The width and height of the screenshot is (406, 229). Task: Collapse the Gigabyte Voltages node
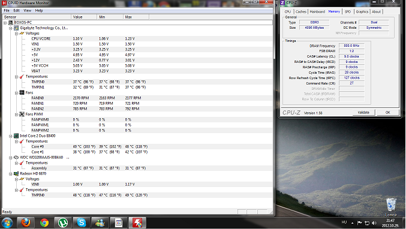click(16, 34)
